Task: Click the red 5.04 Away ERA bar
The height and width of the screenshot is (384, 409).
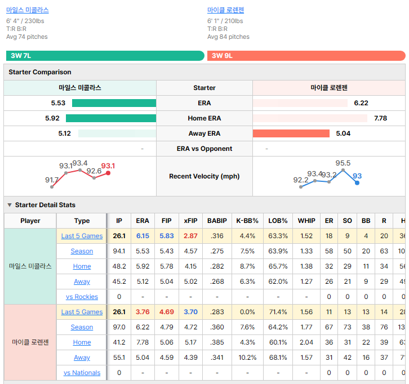Action: pos(291,133)
